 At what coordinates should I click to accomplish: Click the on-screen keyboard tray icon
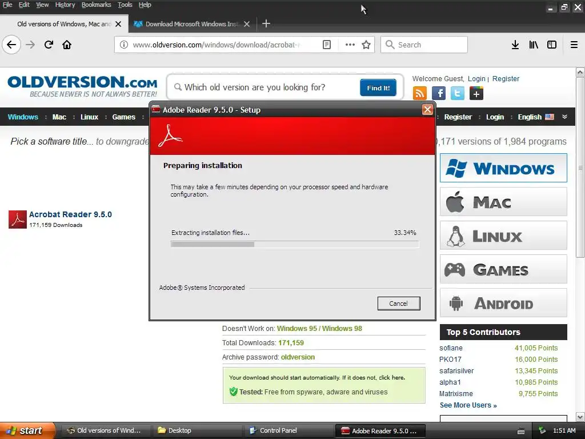[x=521, y=431]
